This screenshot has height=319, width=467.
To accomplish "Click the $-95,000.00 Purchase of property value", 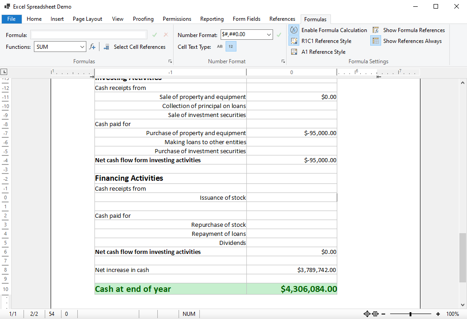I will click(x=320, y=133).
